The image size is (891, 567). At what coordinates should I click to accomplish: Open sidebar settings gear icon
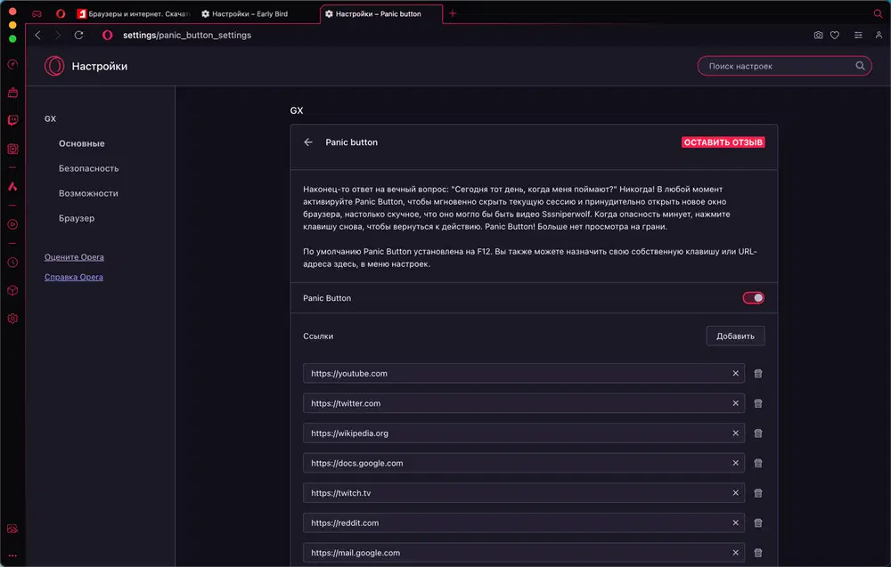(x=12, y=319)
